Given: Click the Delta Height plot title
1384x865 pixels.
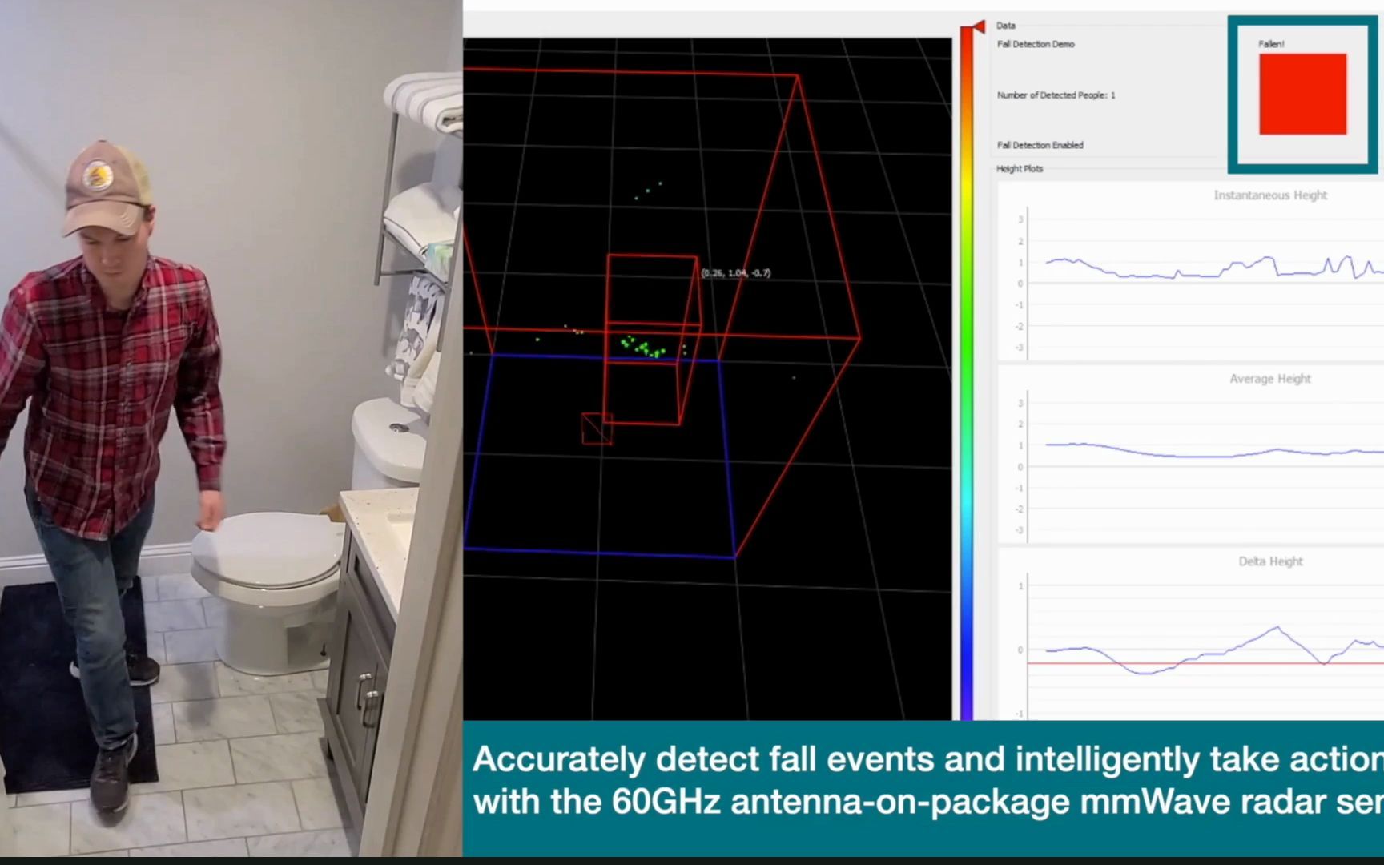Looking at the screenshot, I should (x=1270, y=561).
